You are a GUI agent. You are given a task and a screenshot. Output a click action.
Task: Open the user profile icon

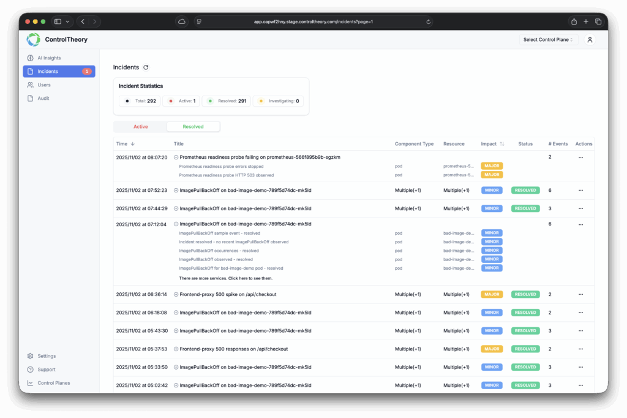590,40
